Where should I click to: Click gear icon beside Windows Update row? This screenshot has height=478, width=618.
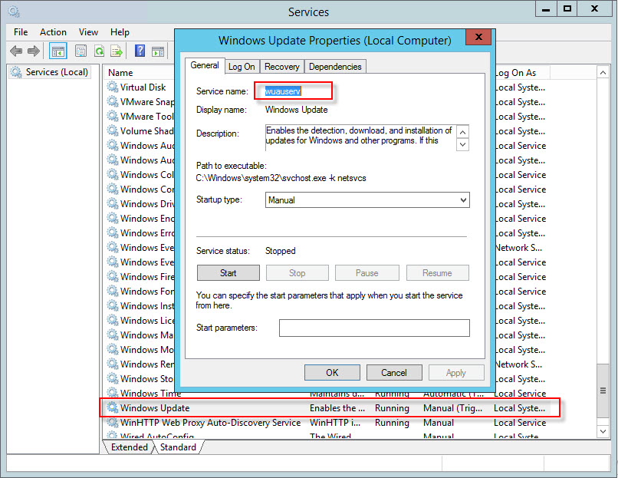coord(113,408)
